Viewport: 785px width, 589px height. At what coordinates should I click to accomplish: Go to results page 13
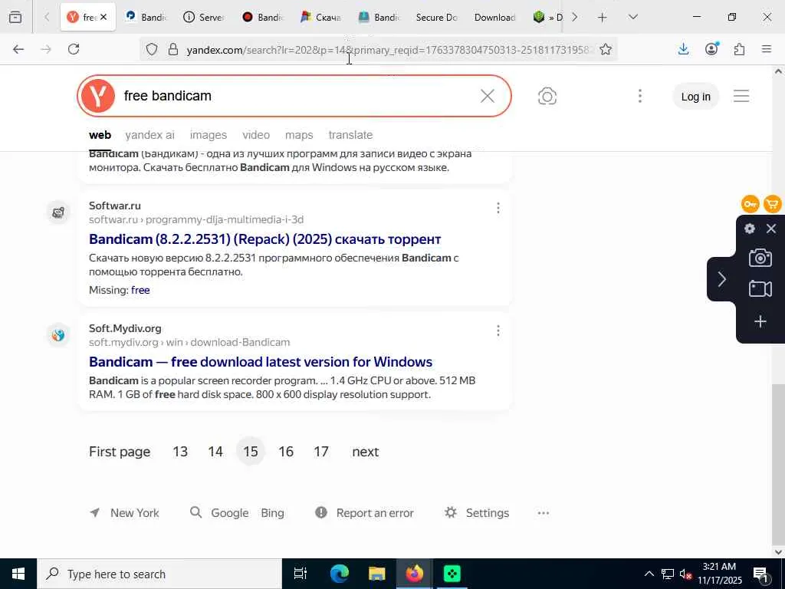pyautogui.click(x=180, y=451)
